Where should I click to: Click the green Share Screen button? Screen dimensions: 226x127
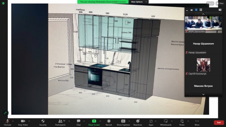tap(94, 122)
